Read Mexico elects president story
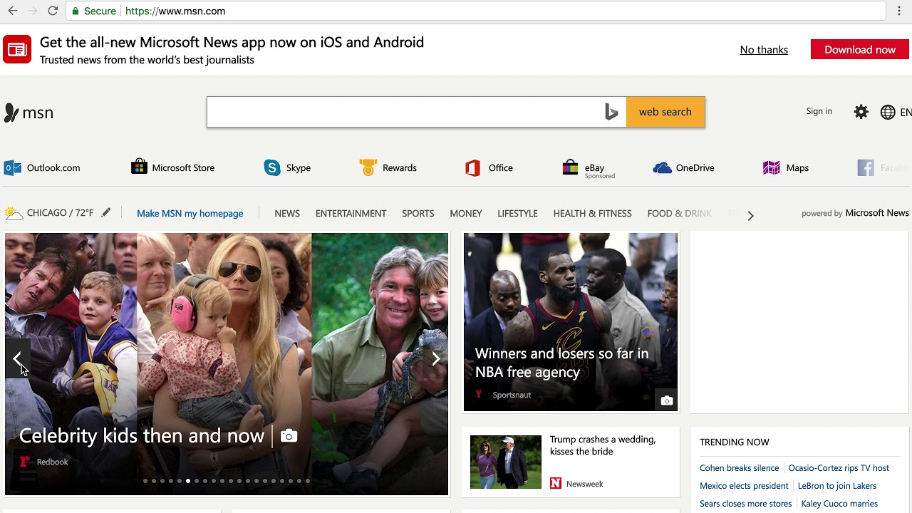The width and height of the screenshot is (912, 513). point(744,486)
